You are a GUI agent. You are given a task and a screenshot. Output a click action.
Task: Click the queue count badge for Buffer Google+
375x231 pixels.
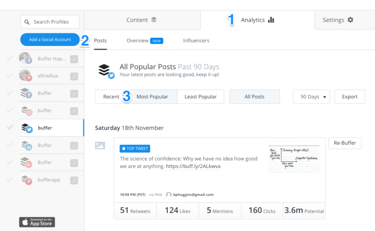(x=74, y=163)
